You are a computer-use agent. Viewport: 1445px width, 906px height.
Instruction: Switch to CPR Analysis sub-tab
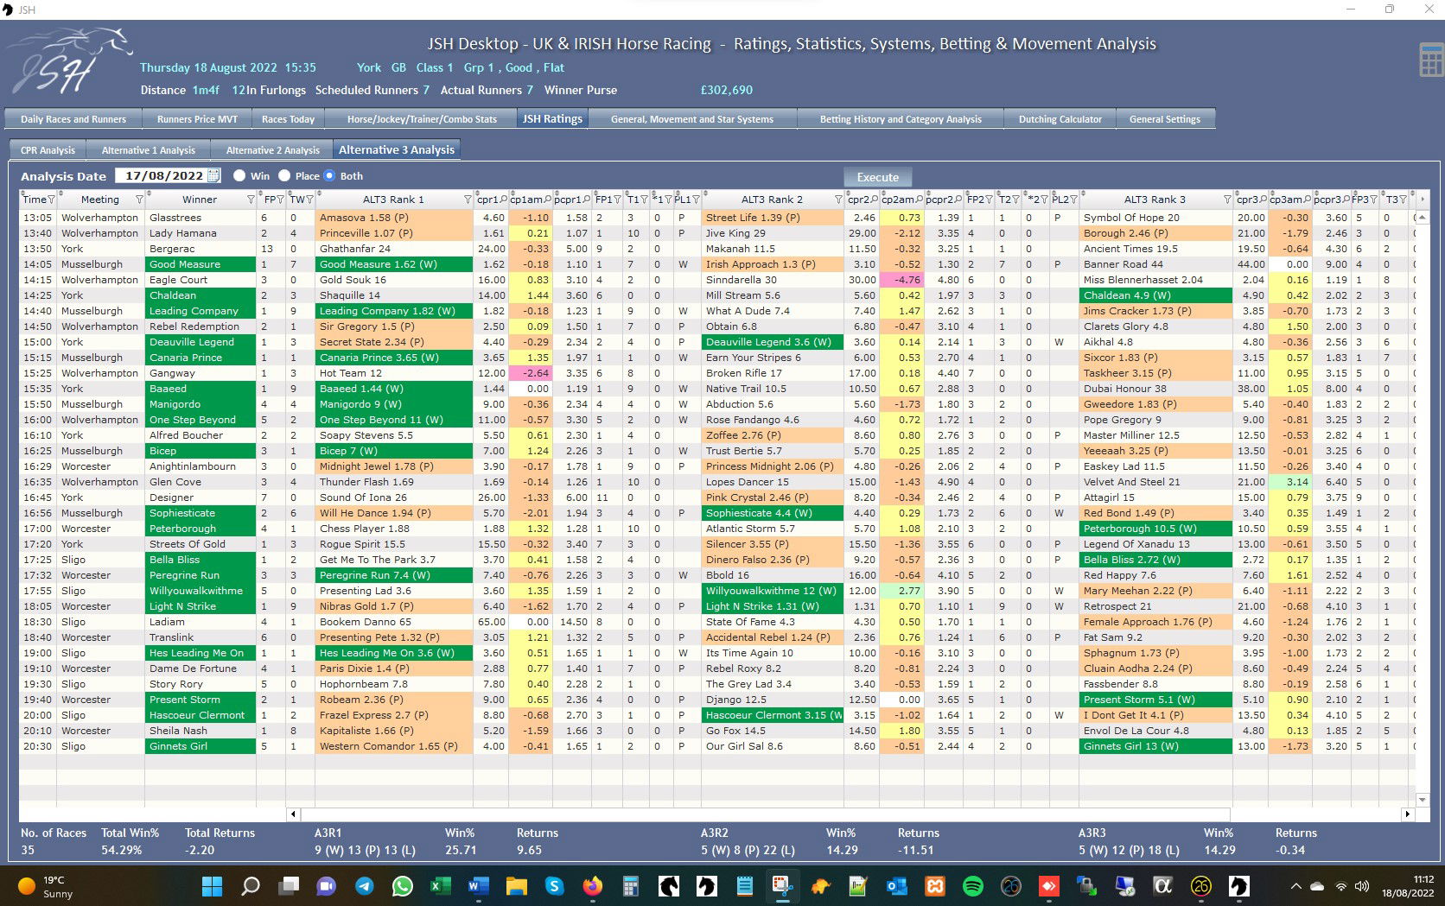click(x=48, y=149)
